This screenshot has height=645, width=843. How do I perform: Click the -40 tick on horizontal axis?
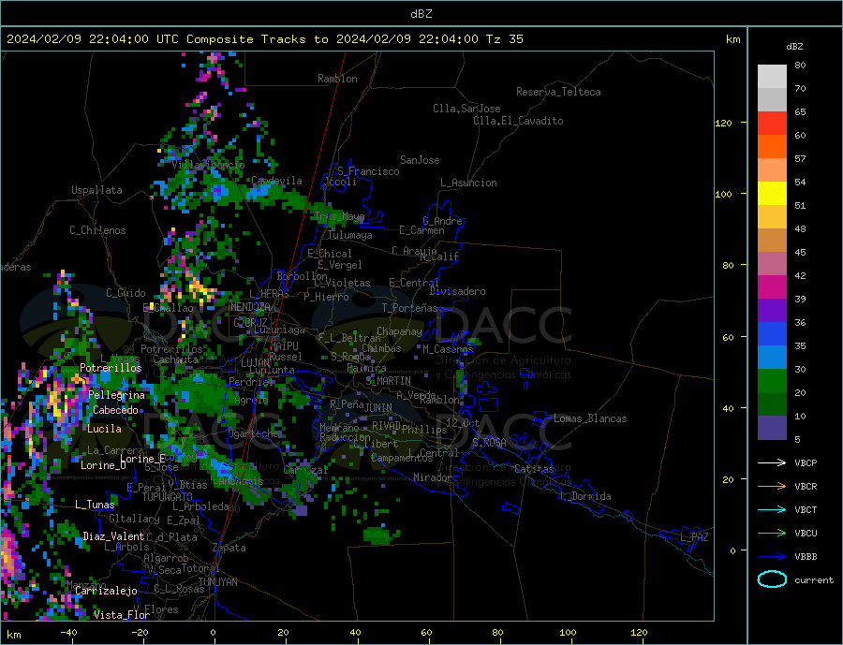pos(68,633)
